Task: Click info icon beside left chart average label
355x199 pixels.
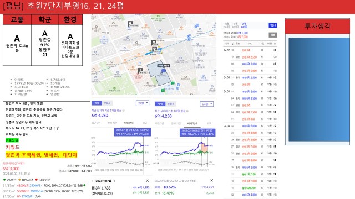Action: point(123,111)
